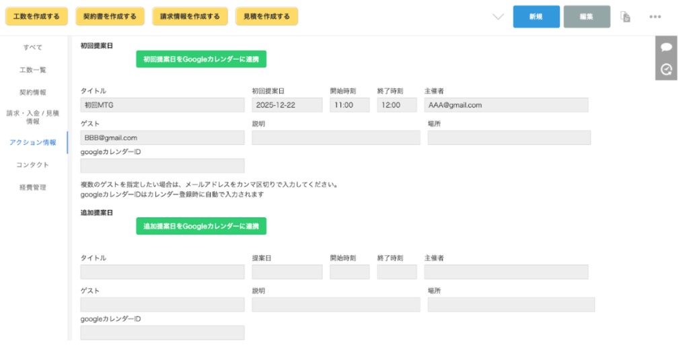Click the note about comma-separated guest emails

(x=209, y=184)
